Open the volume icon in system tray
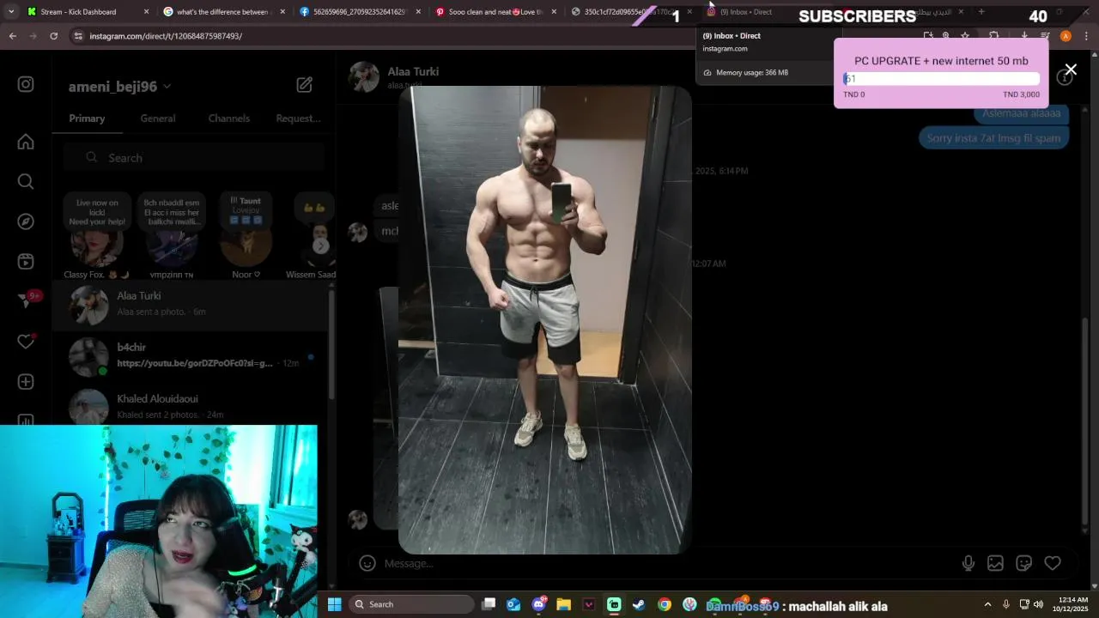Screen dimensions: 1099x618 (1039, 604)
